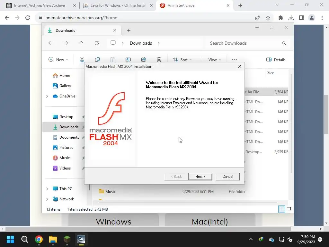Viewport: 329px width, 247px height.
Task: Open the View dropdown menu
Action: (x=211, y=59)
